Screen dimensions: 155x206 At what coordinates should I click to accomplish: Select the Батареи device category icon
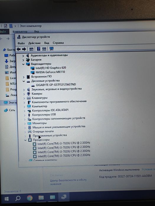point(28,60)
